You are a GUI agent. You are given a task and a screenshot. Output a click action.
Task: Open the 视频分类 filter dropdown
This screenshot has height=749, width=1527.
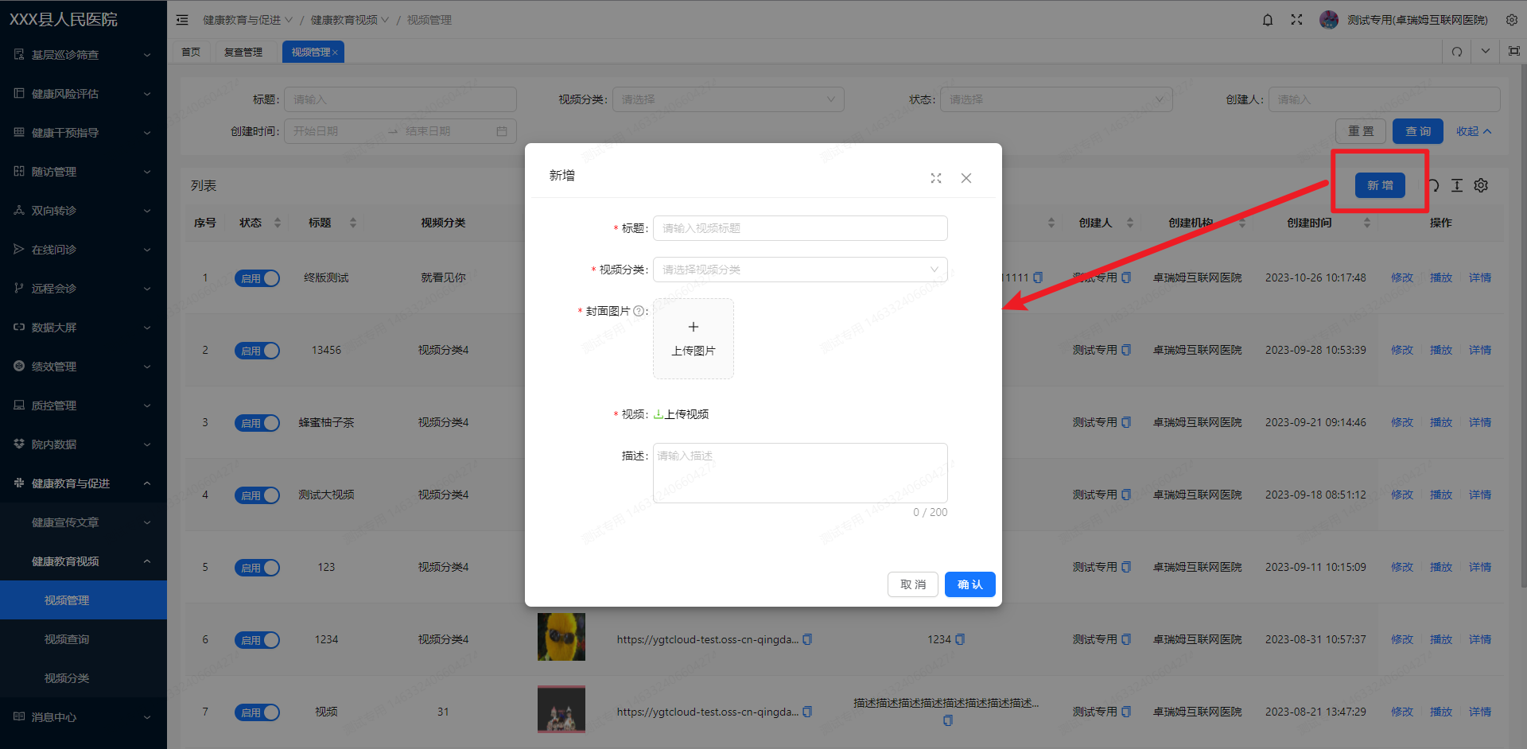point(727,99)
